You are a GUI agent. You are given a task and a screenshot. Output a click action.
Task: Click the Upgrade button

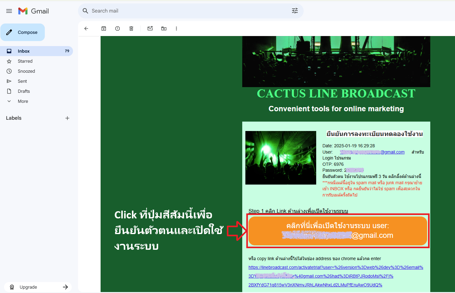(38, 287)
